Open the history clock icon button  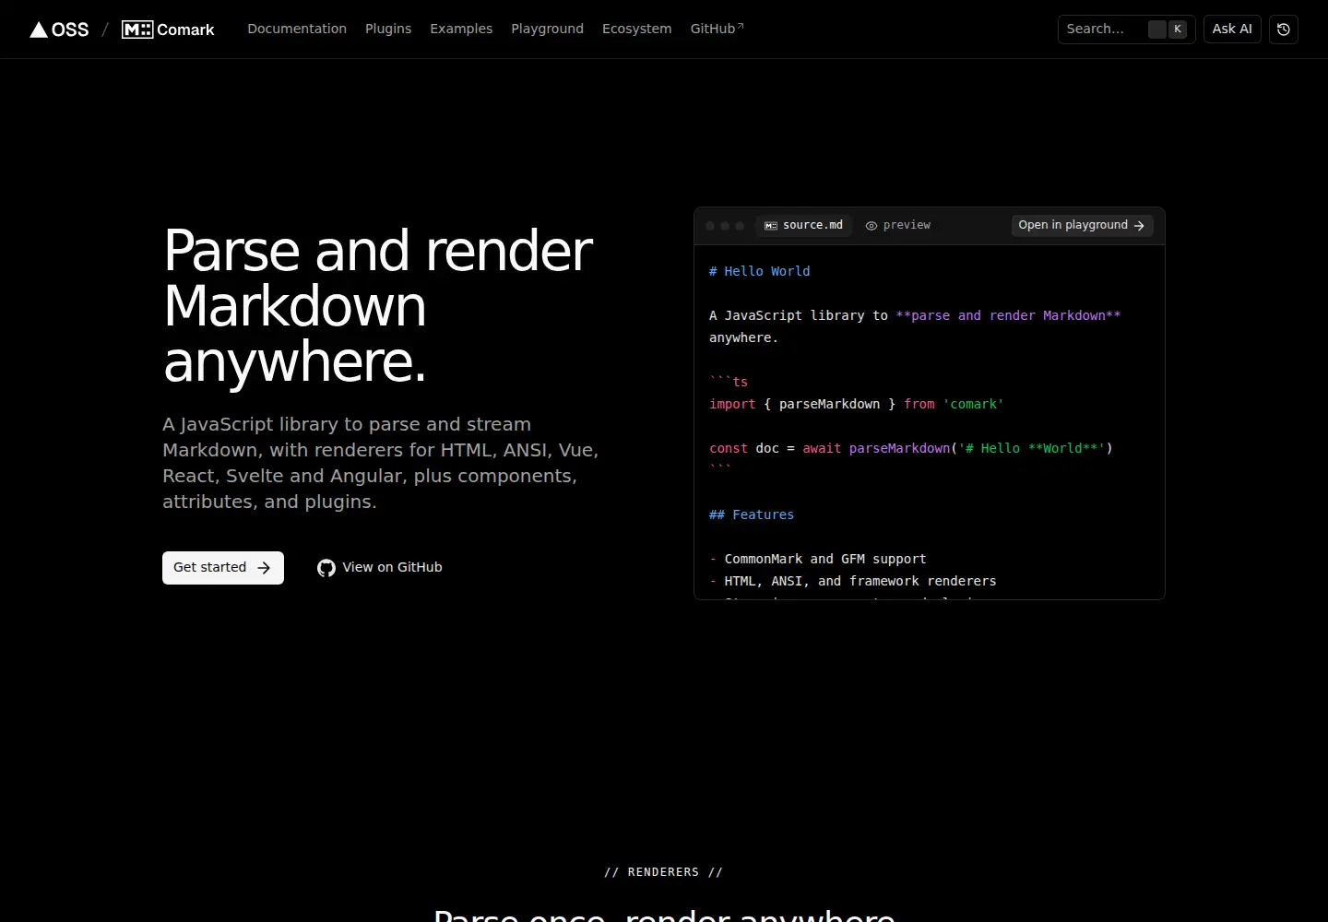(1284, 30)
